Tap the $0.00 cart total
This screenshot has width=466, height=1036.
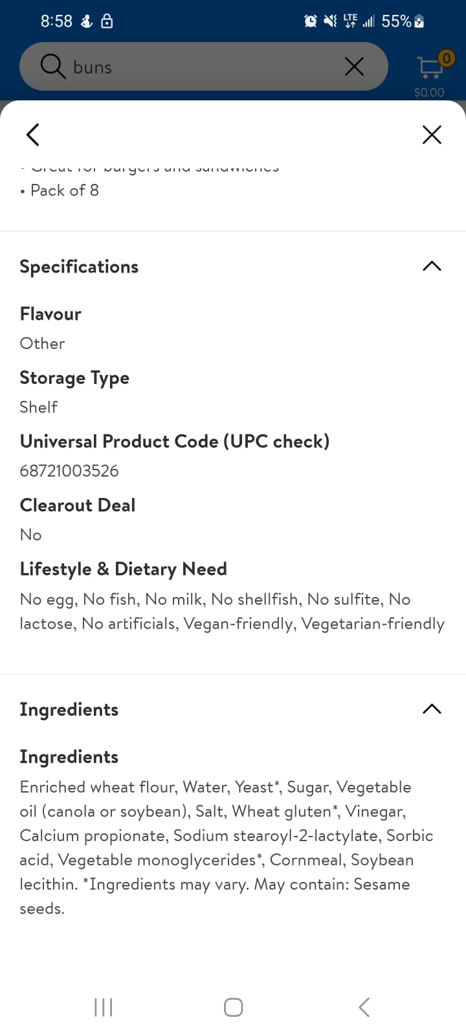click(x=429, y=93)
